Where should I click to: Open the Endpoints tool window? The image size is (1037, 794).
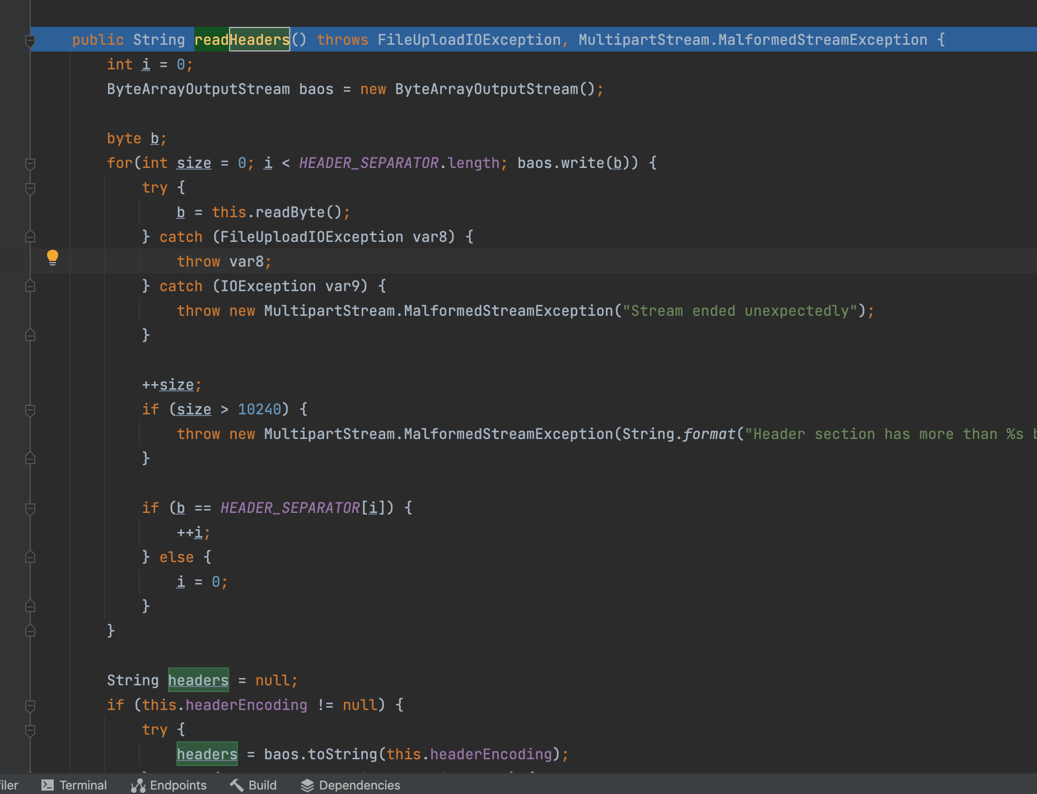click(x=169, y=785)
